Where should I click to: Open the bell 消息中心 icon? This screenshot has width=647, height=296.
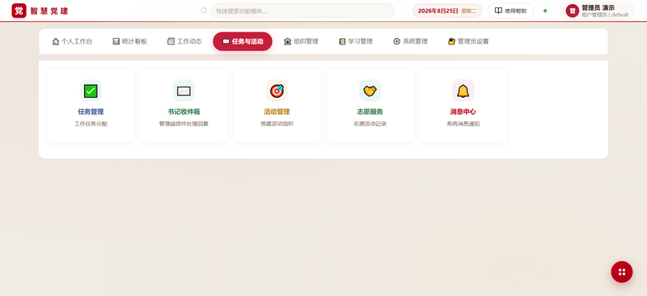463,91
